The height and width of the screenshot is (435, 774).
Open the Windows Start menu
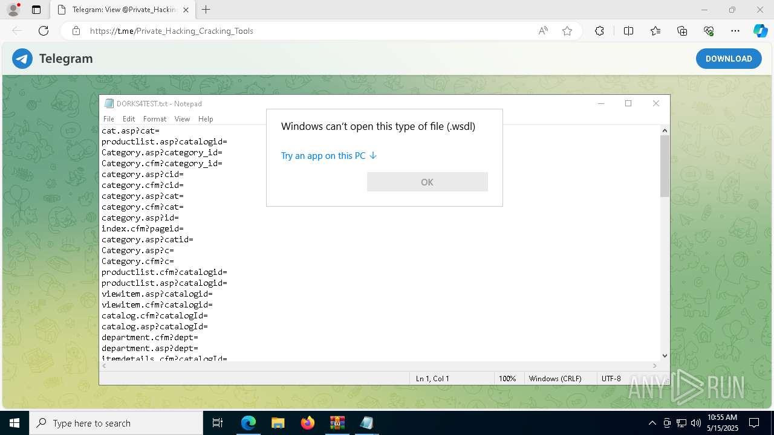[15, 423]
